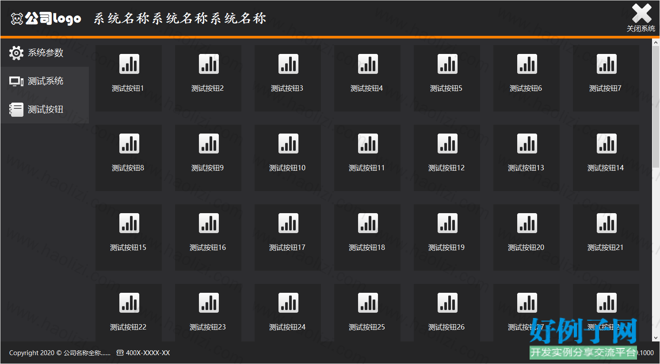Click the scrollbar down arrow
Image resolution: width=660 pixels, height=364 pixels.
[656, 338]
